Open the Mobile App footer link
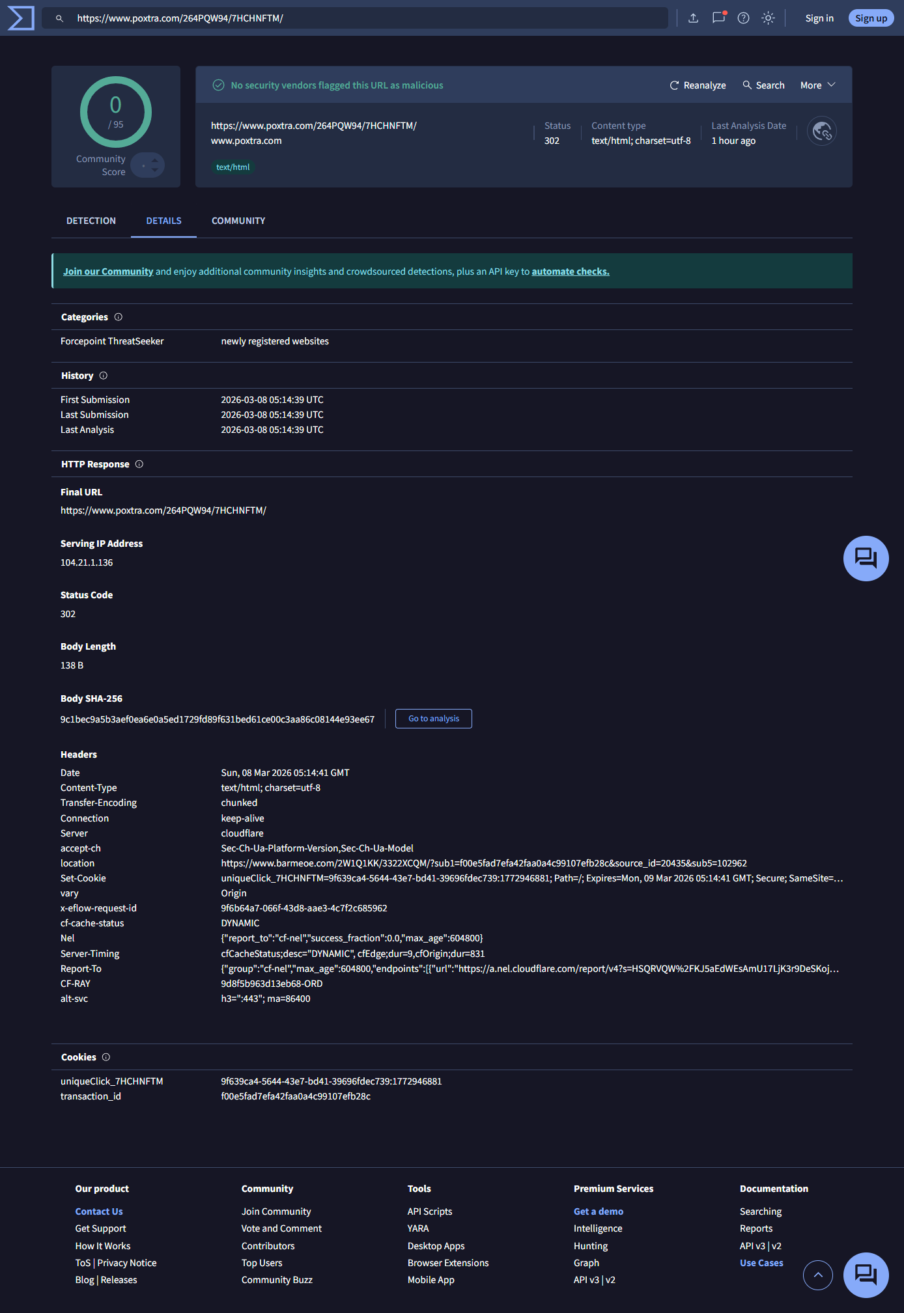This screenshot has width=904, height=1313. pos(431,1280)
